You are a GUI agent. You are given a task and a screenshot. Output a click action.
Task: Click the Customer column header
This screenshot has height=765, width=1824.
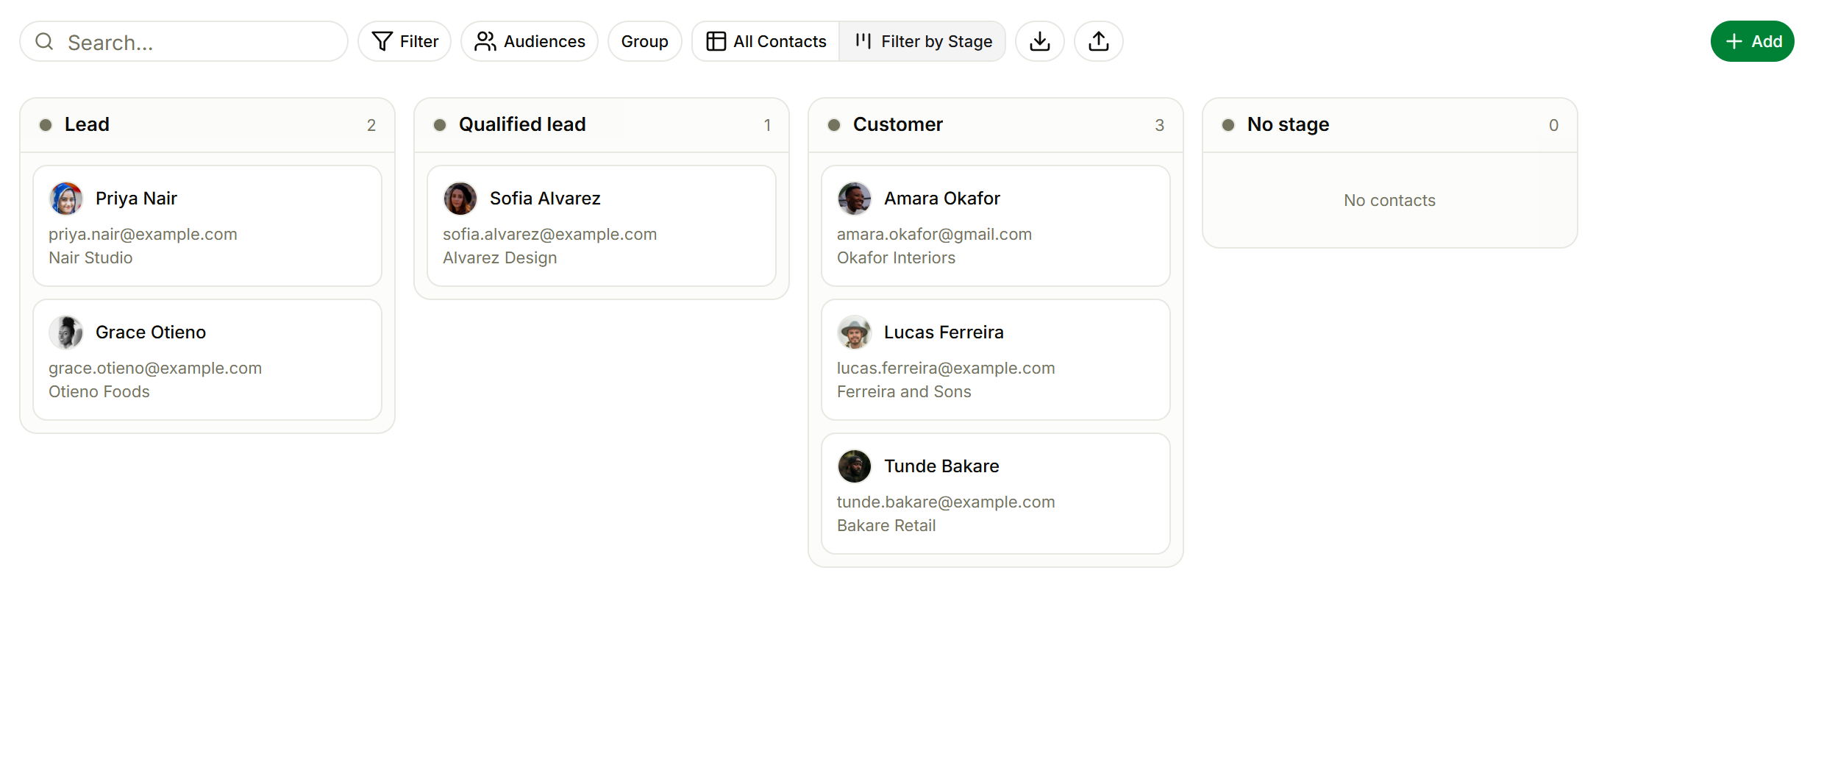[996, 125]
